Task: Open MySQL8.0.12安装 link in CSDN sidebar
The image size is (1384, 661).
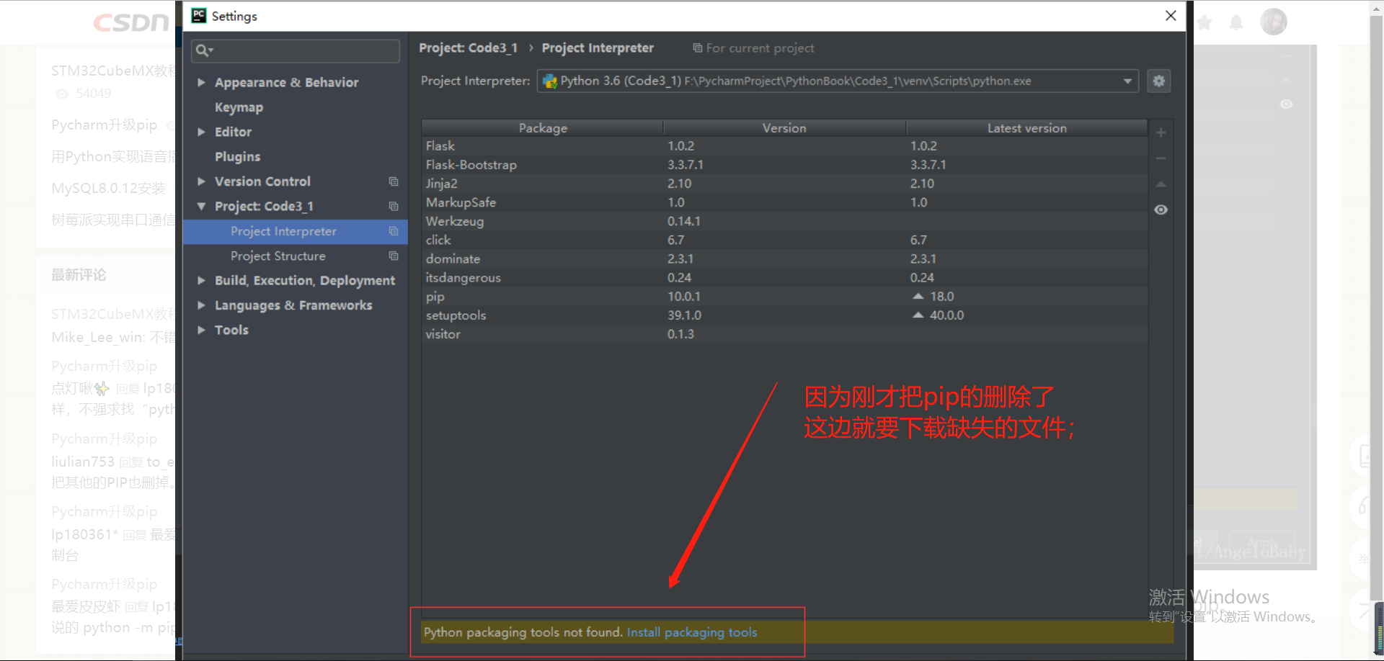Action: point(108,188)
